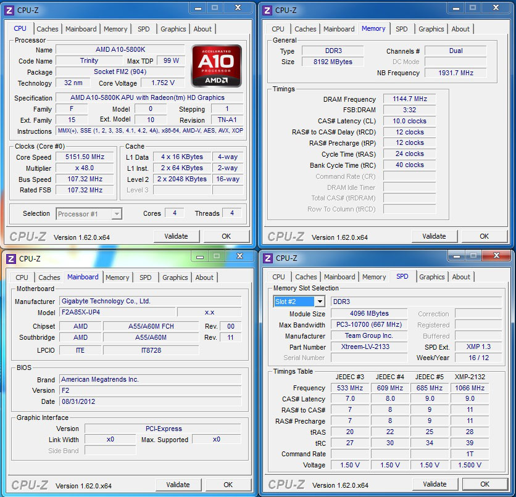Screen dimensions: 516x497
Task: Click the SPD Manufacturer value Team Group Inc.
Action: pos(369,335)
